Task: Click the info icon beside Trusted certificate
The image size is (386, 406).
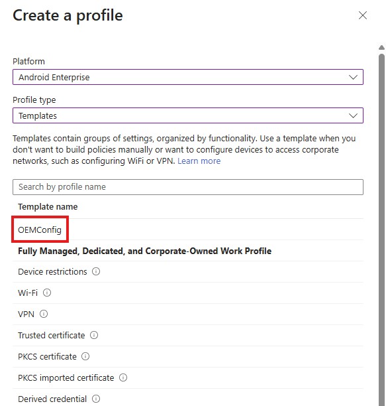Action: coord(94,335)
